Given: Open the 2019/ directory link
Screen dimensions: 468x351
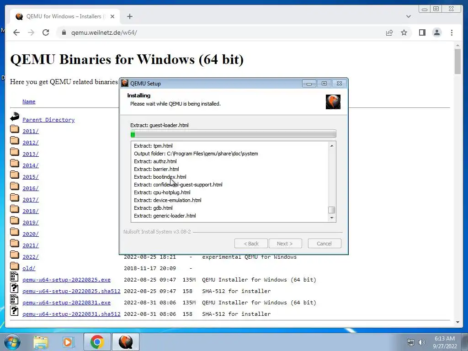Looking at the screenshot, I should coord(31,223).
